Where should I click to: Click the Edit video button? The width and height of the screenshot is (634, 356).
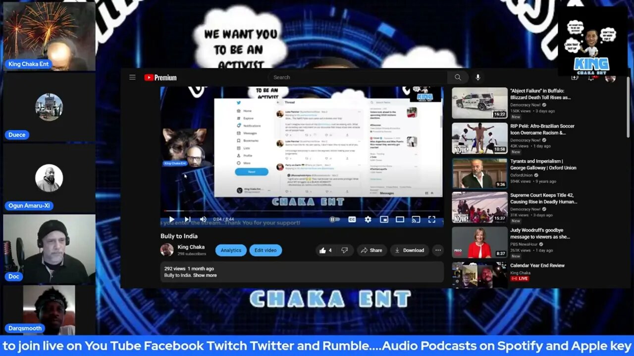[265, 250]
